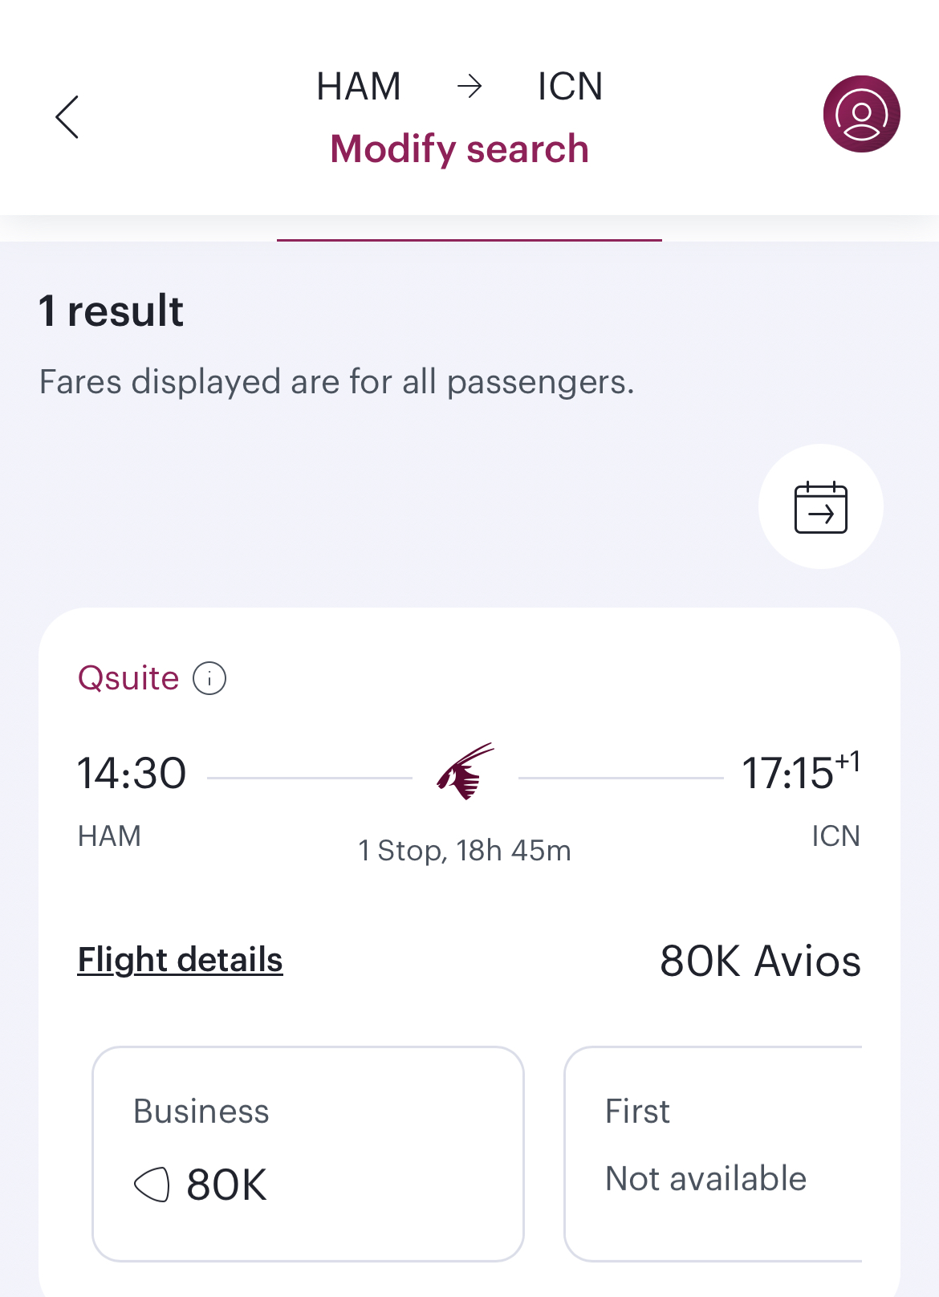Screen dimensions: 939x1297
Task: Tap the Qsuite label
Action: coord(128,679)
